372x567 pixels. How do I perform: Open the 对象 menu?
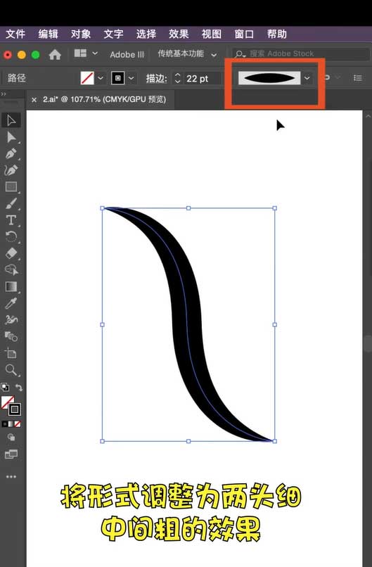tap(81, 34)
